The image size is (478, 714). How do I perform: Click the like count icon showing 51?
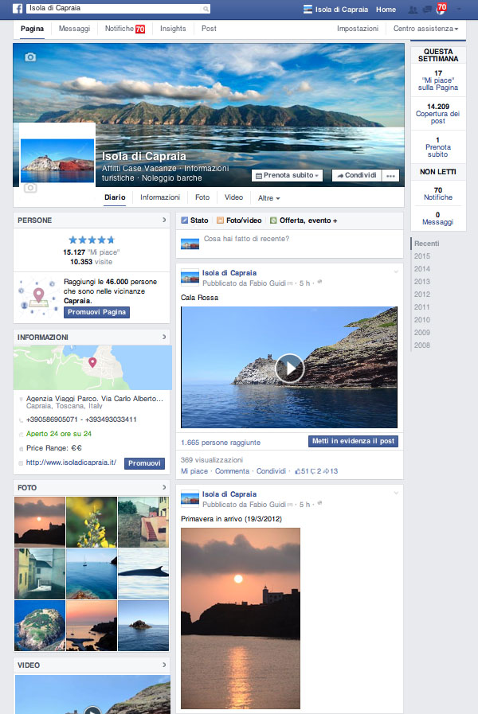click(302, 471)
